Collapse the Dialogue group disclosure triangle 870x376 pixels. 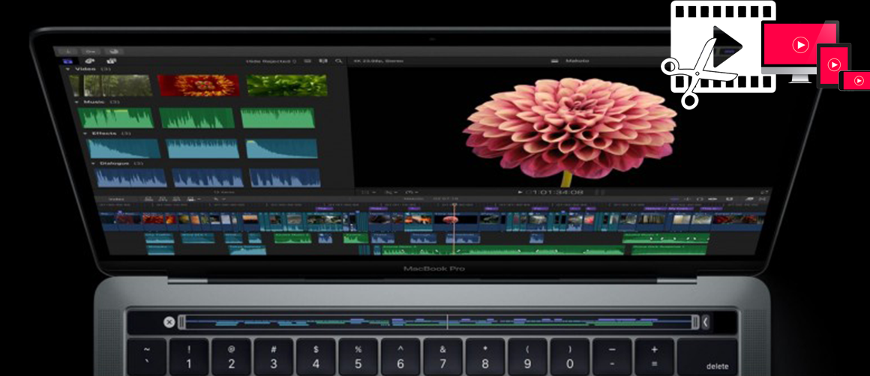[x=93, y=163]
